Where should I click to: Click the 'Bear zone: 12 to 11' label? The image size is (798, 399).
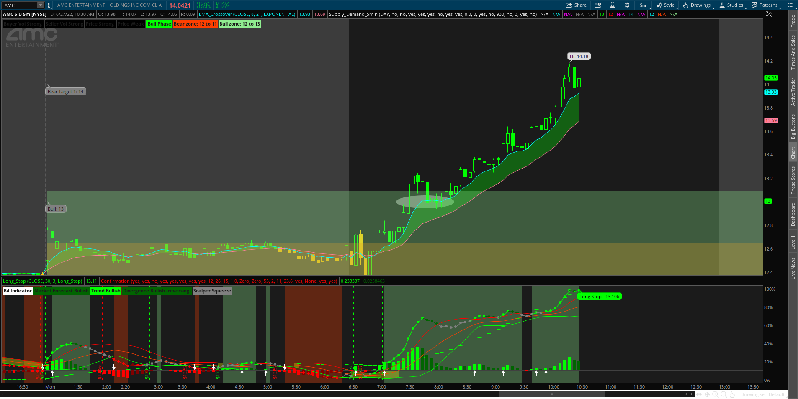(x=195, y=24)
